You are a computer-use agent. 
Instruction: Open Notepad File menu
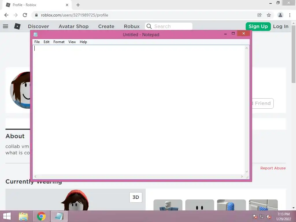click(37, 42)
